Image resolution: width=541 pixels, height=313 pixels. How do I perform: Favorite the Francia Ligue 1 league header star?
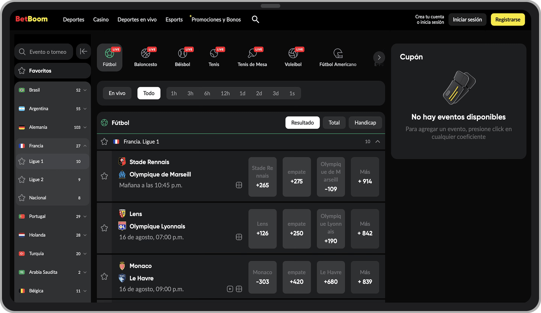[104, 142]
